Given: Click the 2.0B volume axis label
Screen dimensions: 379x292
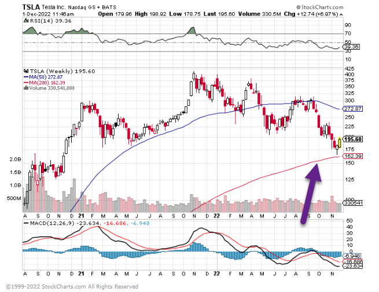Looking at the screenshot, I should pyautogui.click(x=15, y=160).
